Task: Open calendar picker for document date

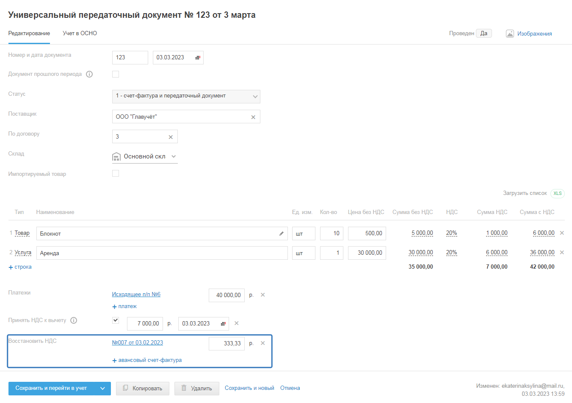Action: pyautogui.click(x=198, y=58)
